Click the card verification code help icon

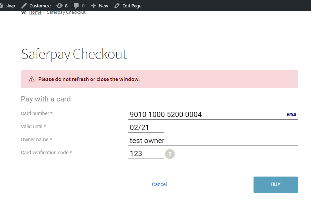pyautogui.click(x=170, y=154)
